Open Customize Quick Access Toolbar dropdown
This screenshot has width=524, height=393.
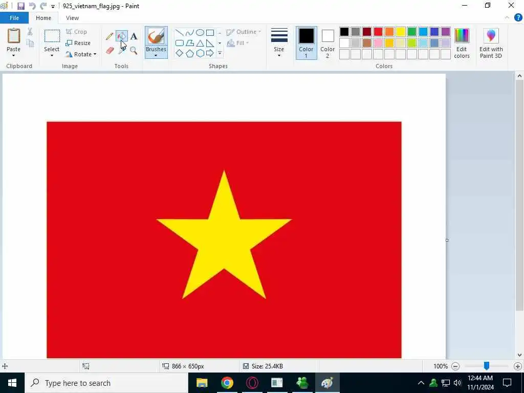click(x=53, y=6)
